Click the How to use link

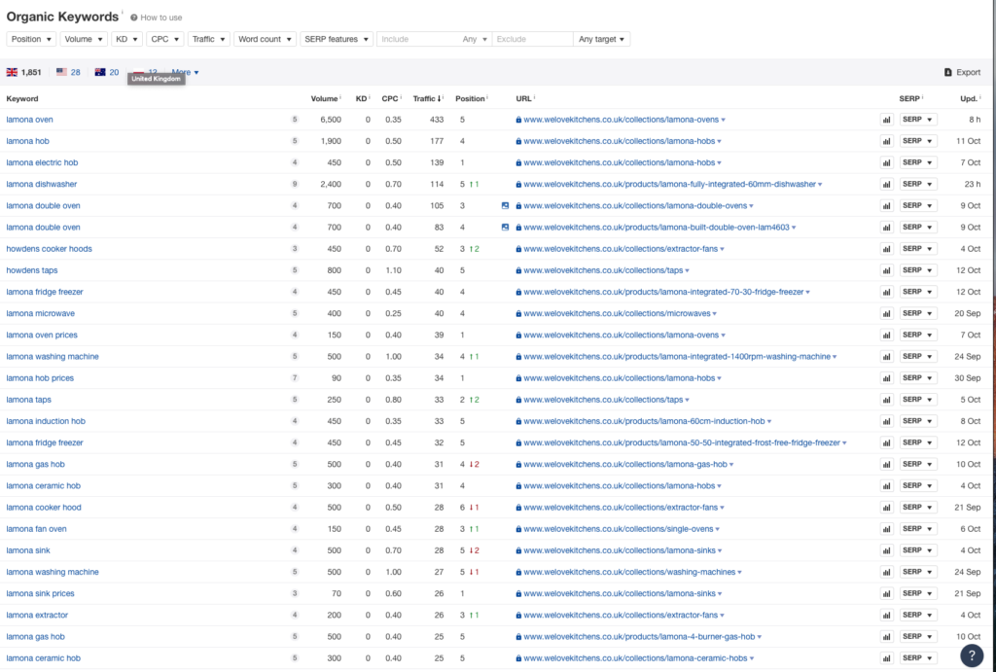161,18
